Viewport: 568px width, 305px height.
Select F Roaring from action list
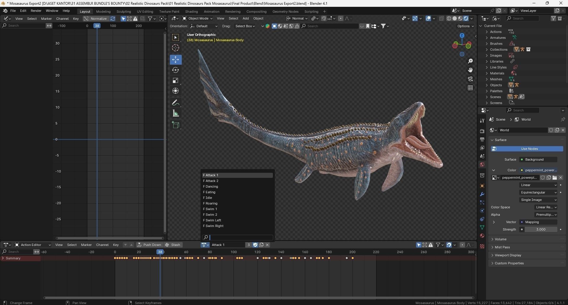tap(237, 203)
